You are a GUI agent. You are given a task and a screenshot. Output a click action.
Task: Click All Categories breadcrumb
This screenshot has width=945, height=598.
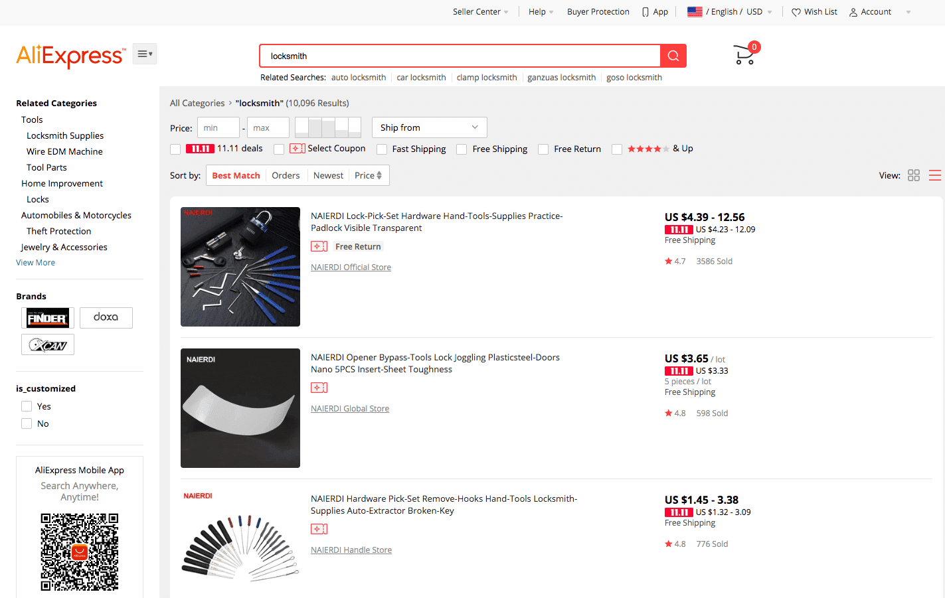pyautogui.click(x=197, y=103)
